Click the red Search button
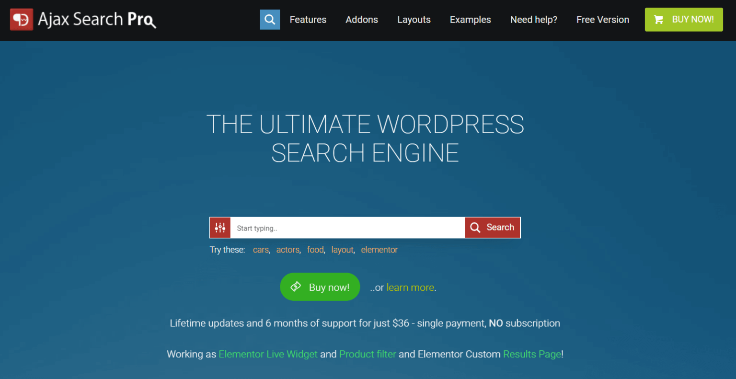736x379 pixels. 493,228
